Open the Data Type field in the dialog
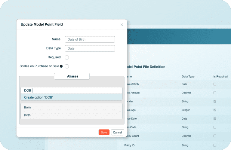Viewport: 231px width, 150px height. pyautogui.click(x=90, y=48)
